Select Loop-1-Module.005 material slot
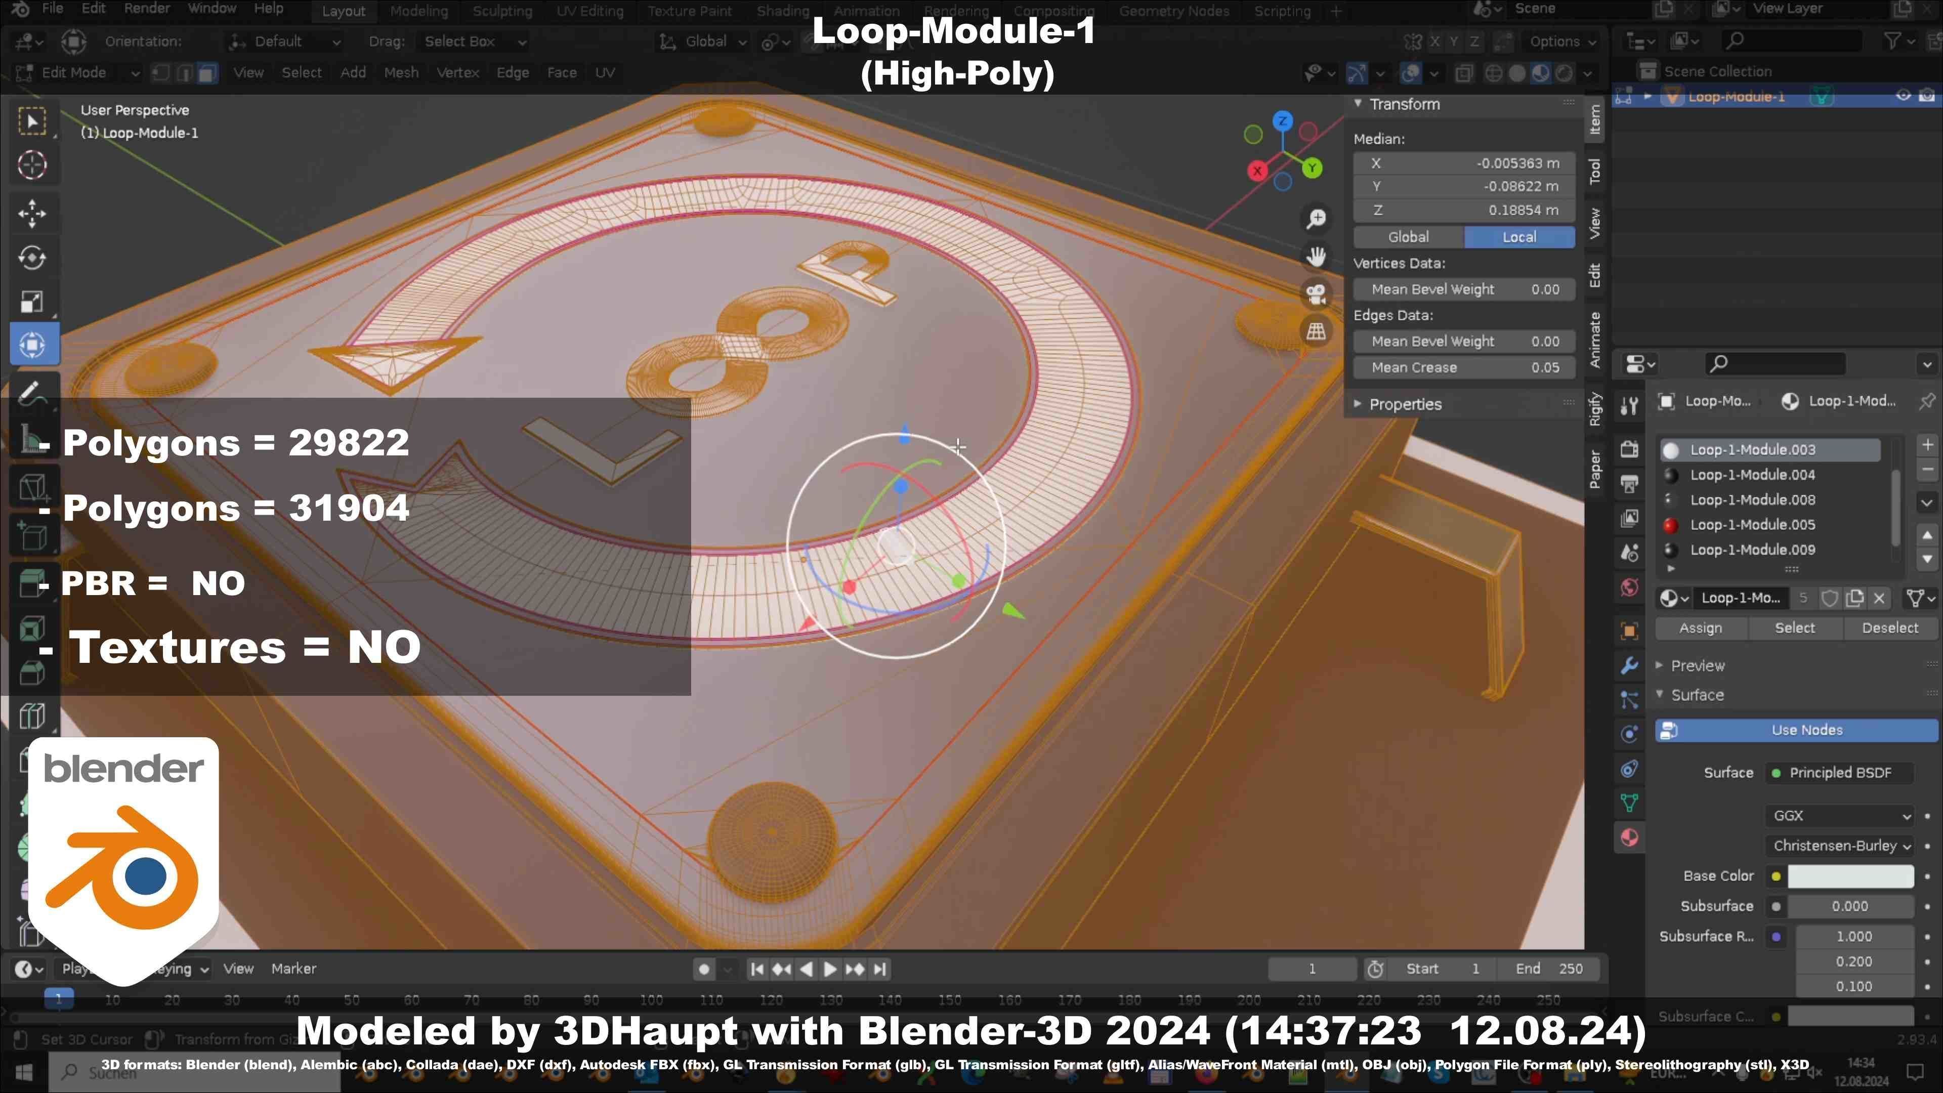The image size is (1943, 1093). [1769, 525]
